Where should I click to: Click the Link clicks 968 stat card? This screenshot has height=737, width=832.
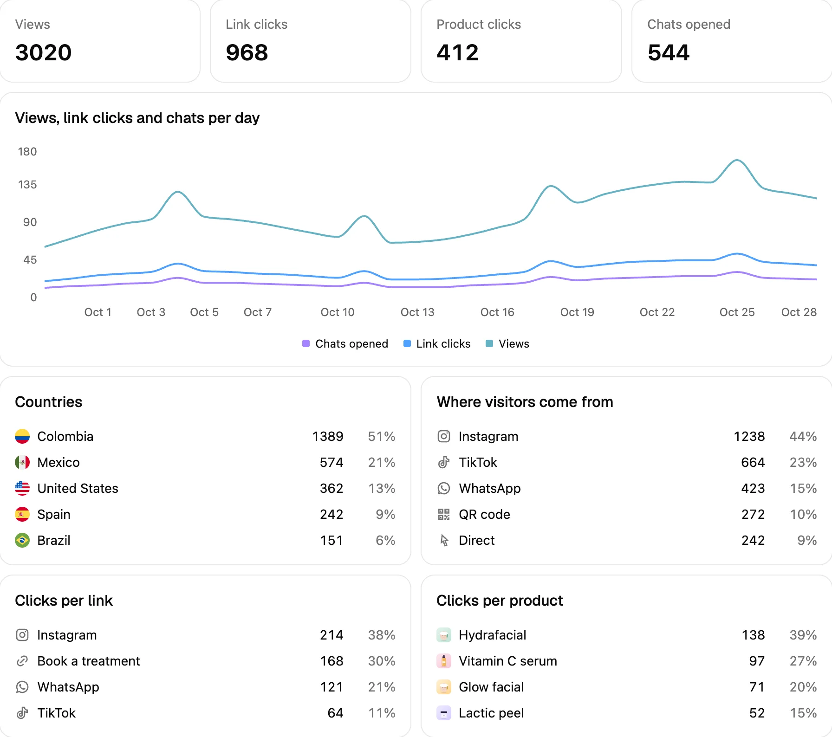311,41
